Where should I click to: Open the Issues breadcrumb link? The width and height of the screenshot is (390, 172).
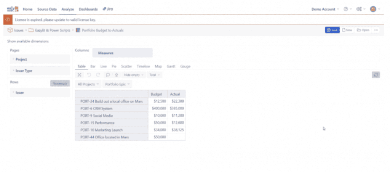(19, 31)
